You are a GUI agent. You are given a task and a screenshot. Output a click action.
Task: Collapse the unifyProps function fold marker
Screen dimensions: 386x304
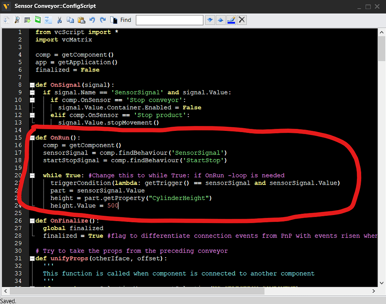[x=32, y=258]
